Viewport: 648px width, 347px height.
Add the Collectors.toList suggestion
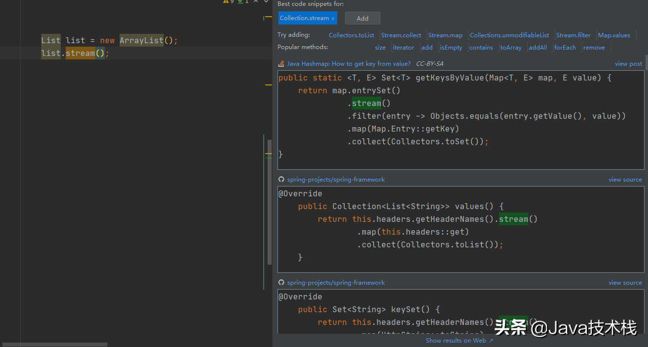coord(351,35)
